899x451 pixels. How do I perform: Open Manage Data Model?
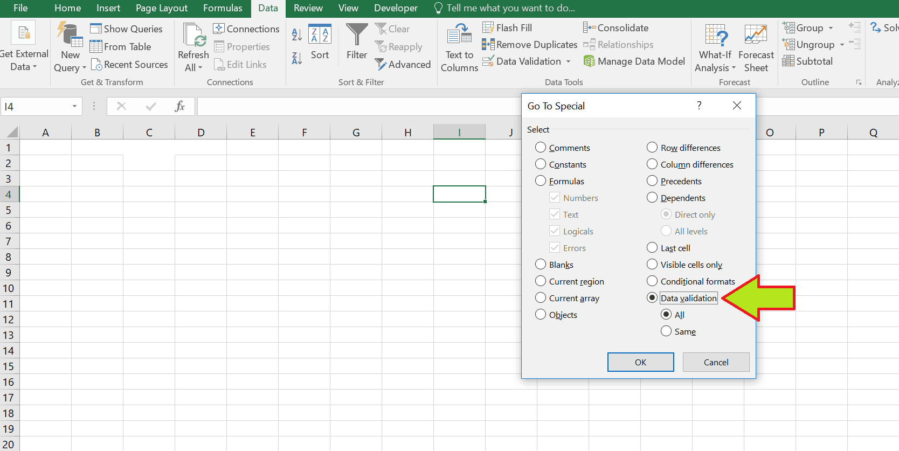(x=634, y=61)
